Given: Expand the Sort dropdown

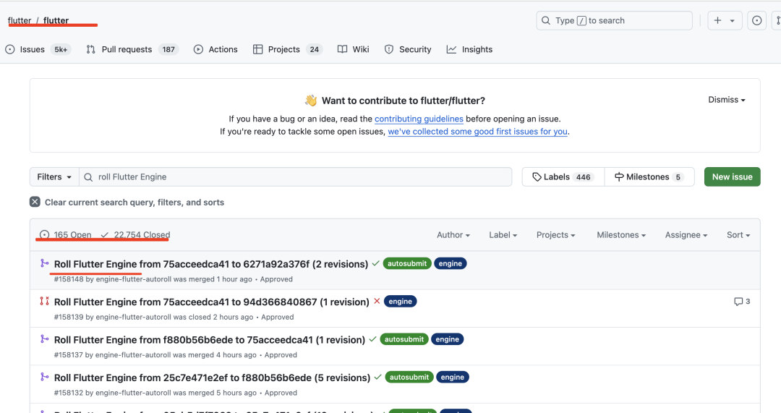Looking at the screenshot, I should (738, 234).
